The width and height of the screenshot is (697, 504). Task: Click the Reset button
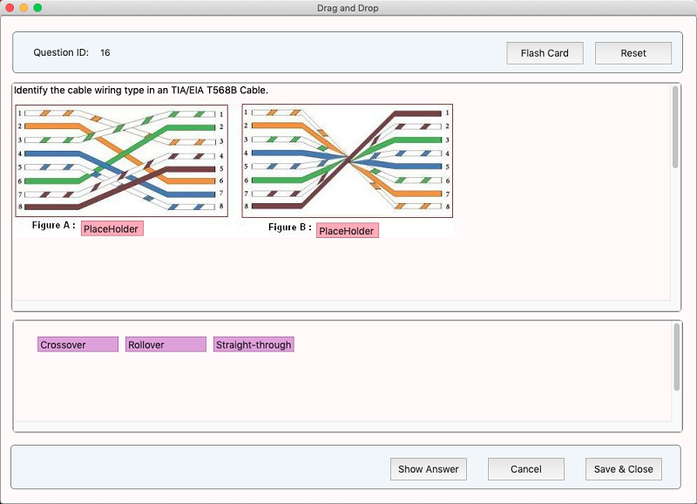pyautogui.click(x=633, y=52)
